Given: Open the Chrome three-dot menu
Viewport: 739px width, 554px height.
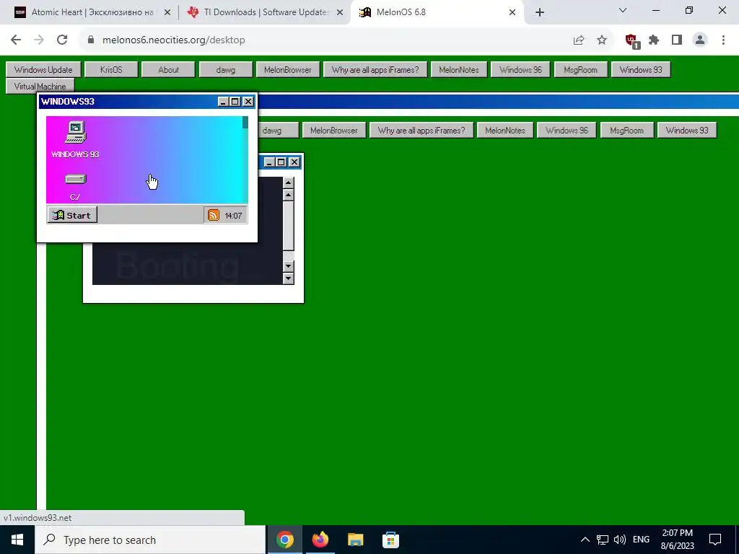Looking at the screenshot, I should pyautogui.click(x=723, y=40).
